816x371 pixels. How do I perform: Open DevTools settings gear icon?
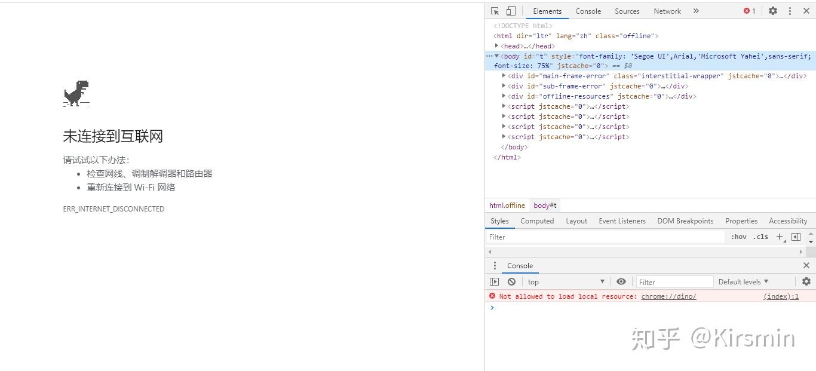click(x=773, y=11)
